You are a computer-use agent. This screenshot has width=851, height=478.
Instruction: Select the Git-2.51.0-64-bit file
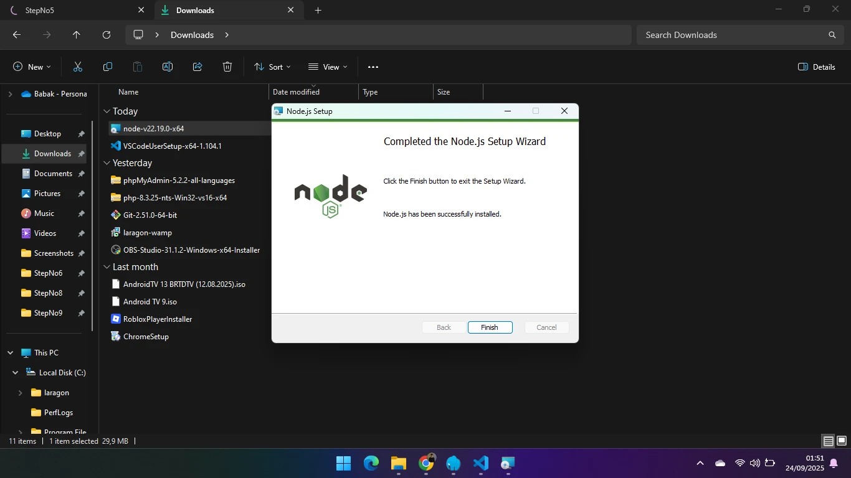[150, 215]
